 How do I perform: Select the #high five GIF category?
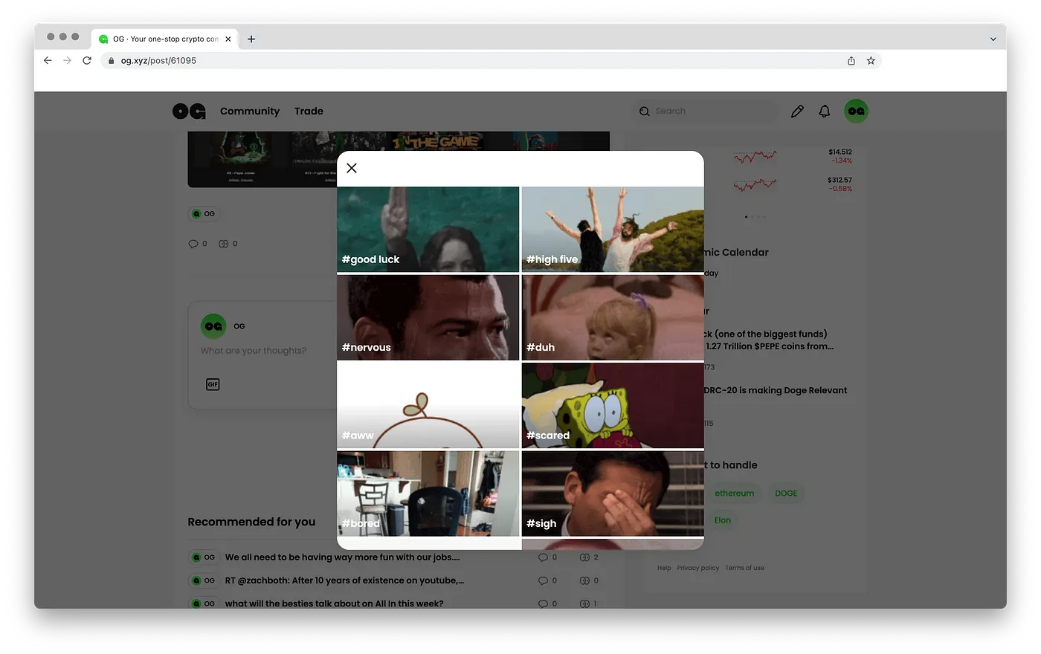[x=613, y=229]
